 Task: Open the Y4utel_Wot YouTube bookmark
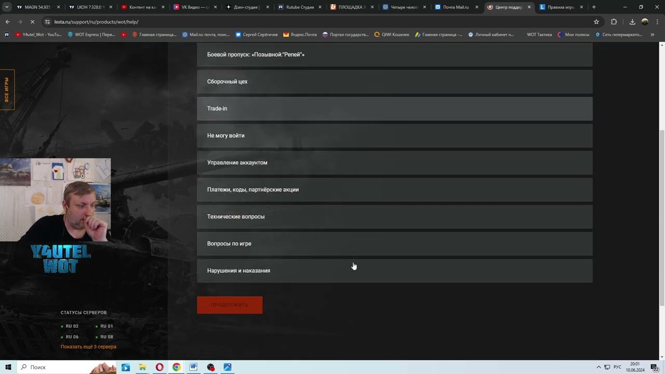[x=38, y=35]
